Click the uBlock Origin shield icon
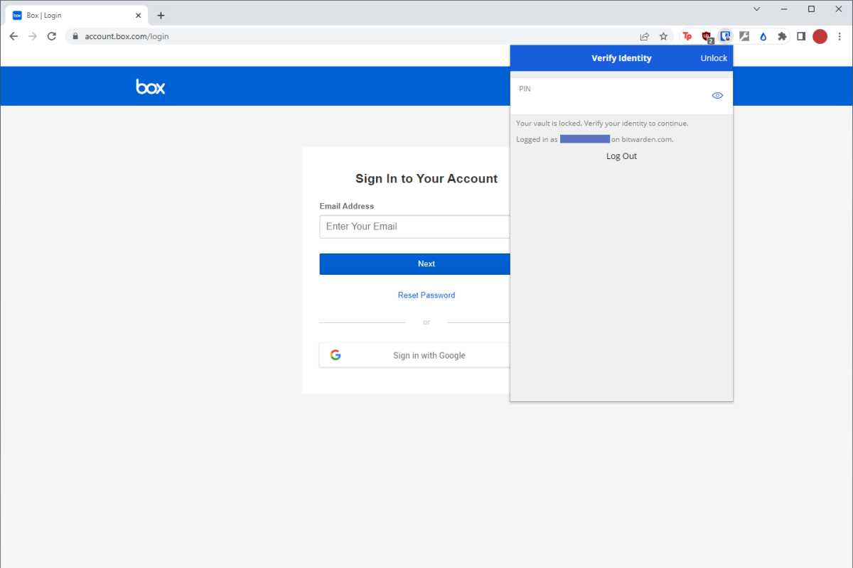853x568 pixels. pos(706,35)
